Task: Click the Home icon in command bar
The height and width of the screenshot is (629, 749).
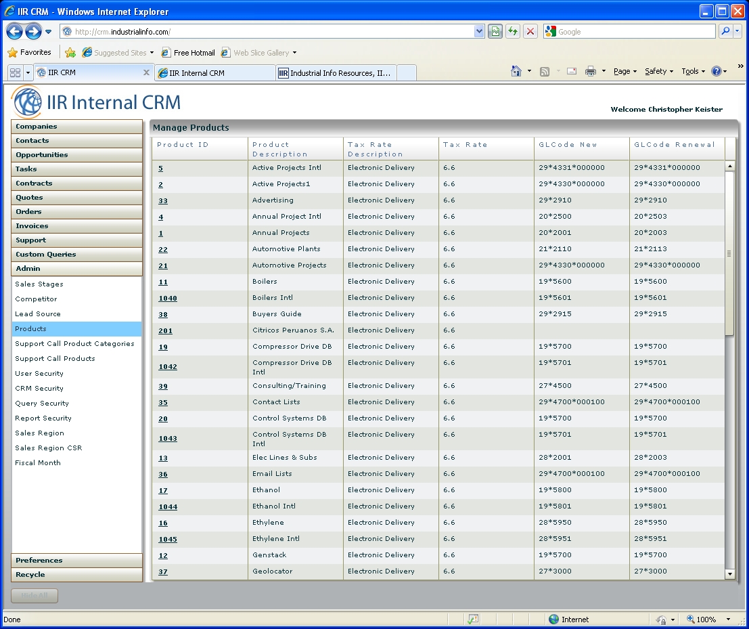Action: [x=516, y=71]
